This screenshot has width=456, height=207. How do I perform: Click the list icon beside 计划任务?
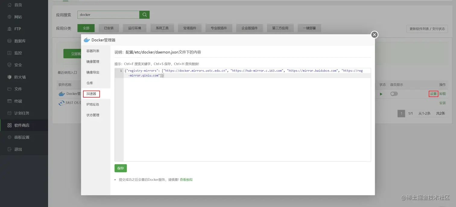9,113
